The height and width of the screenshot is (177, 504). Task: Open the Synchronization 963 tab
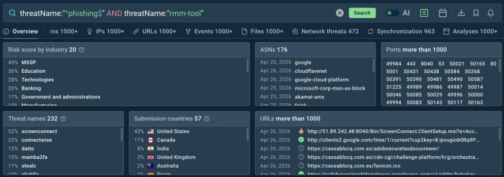[x=401, y=31]
